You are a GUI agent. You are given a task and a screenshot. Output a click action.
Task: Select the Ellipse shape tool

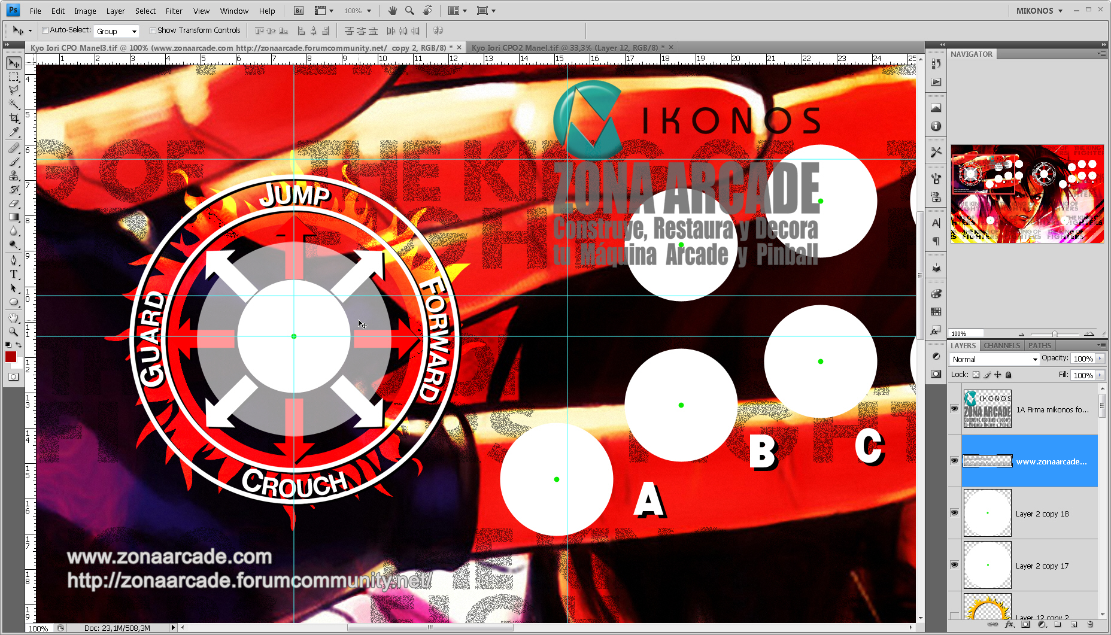(14, 302)
